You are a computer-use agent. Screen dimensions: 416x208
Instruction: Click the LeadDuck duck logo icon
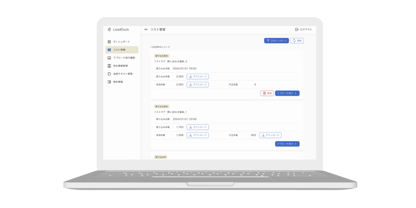click(109, 29)
